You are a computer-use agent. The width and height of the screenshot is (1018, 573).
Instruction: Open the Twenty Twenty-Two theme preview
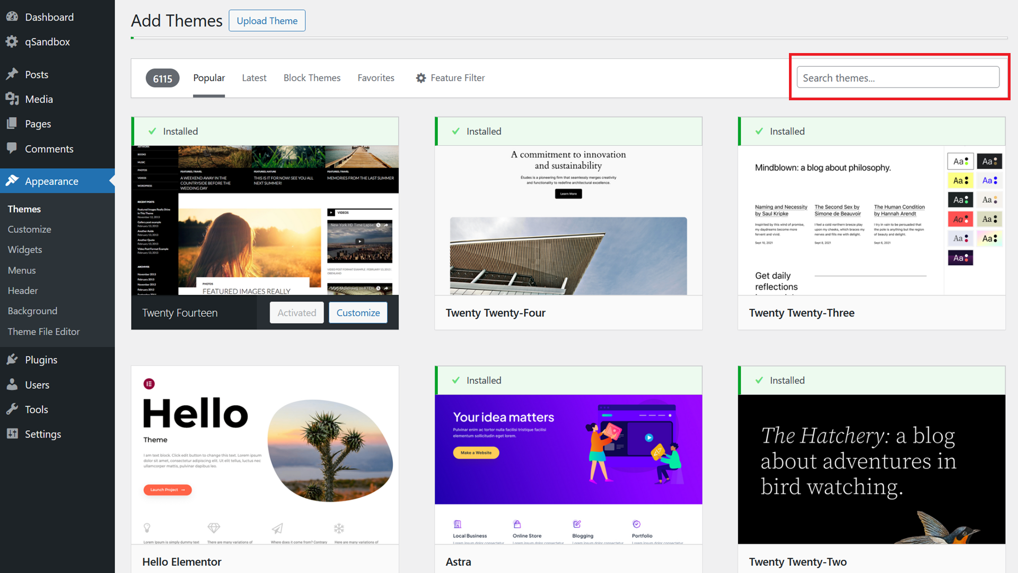coord(872,469)
